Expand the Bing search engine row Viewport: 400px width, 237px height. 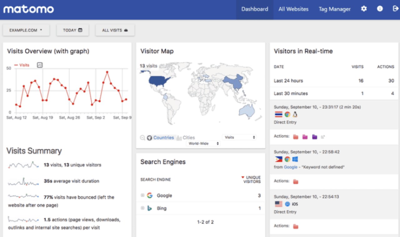[x=142, y=208]
